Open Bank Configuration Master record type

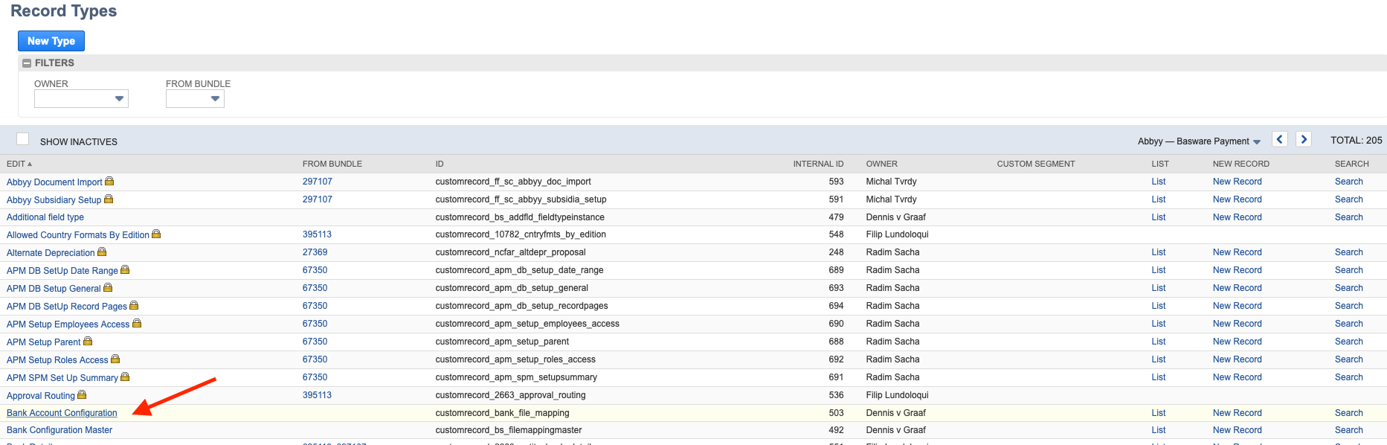[59, 430]
